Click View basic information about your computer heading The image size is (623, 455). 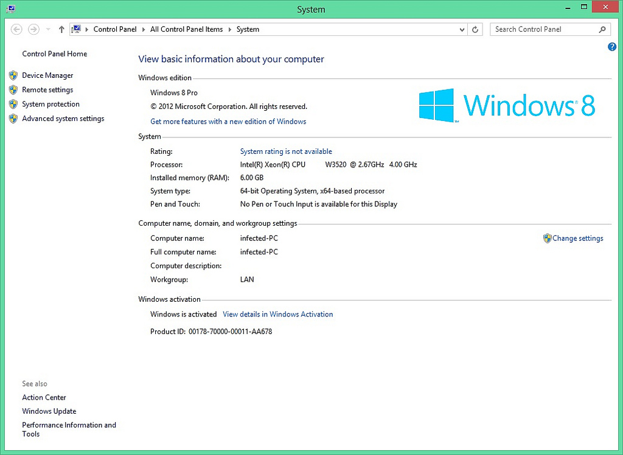click(231, 59)
